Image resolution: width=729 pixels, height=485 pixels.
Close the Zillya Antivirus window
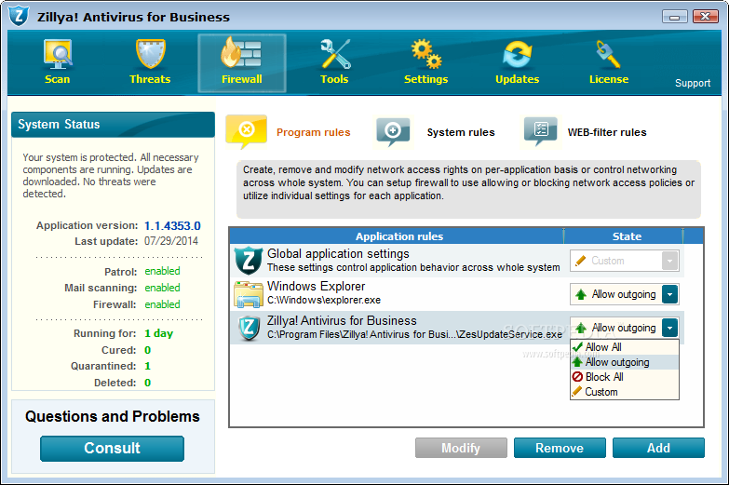pos(706,17)
